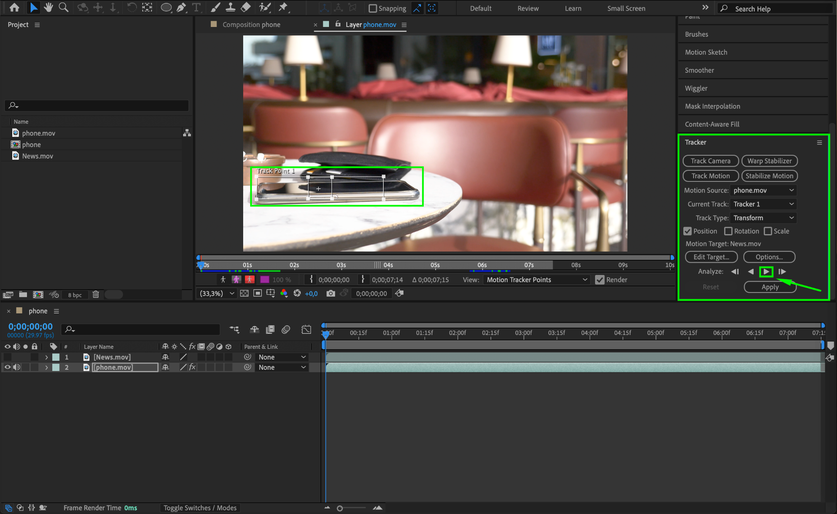
Task: Enable the Scale checkbox in Tracker
Action: click(768, 231)
